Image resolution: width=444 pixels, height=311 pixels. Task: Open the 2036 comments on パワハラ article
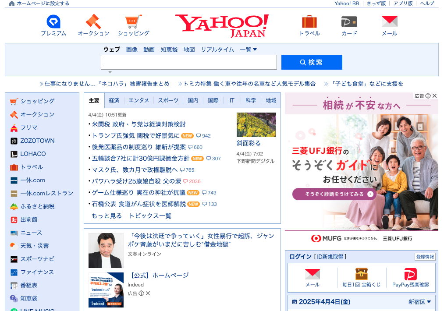192,181
